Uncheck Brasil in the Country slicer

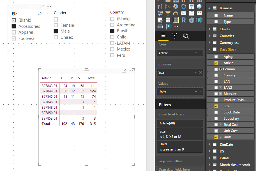click(112, 31)
